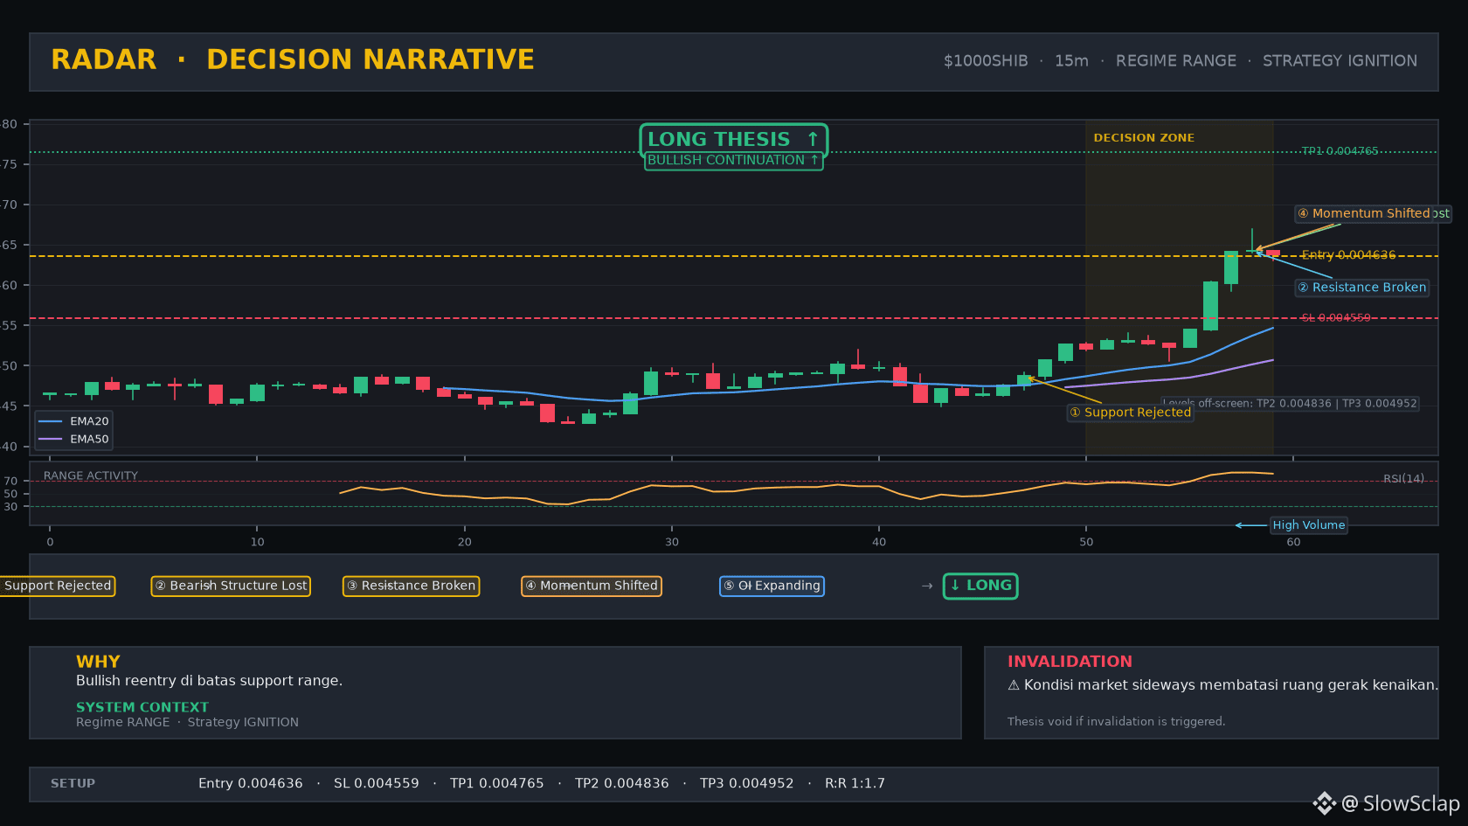Select the Bearish Structure Lost chip
The image size is (1468, 826).
pos(231,586)
